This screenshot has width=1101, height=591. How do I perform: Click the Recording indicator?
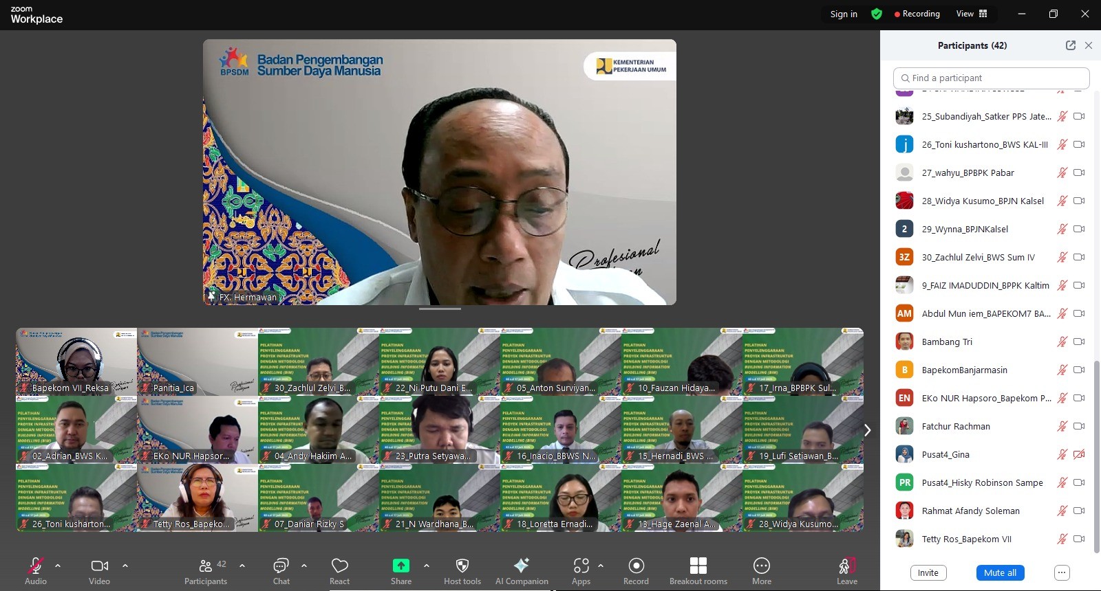click(917, 14)
